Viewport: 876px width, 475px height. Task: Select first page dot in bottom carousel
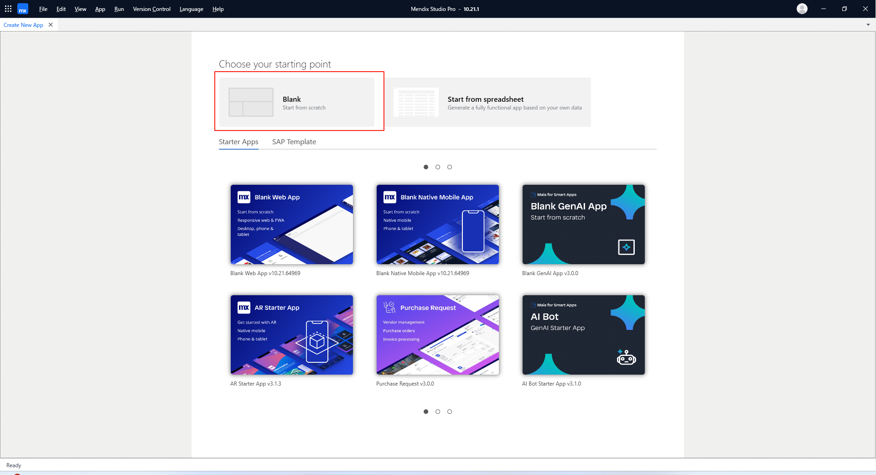point(426,412)
